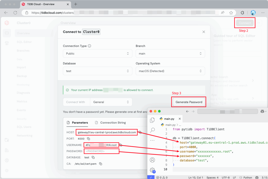The image size is (268, 179).
Task: Open Metrics in the sidebar
Action: [x=22, y=101]
